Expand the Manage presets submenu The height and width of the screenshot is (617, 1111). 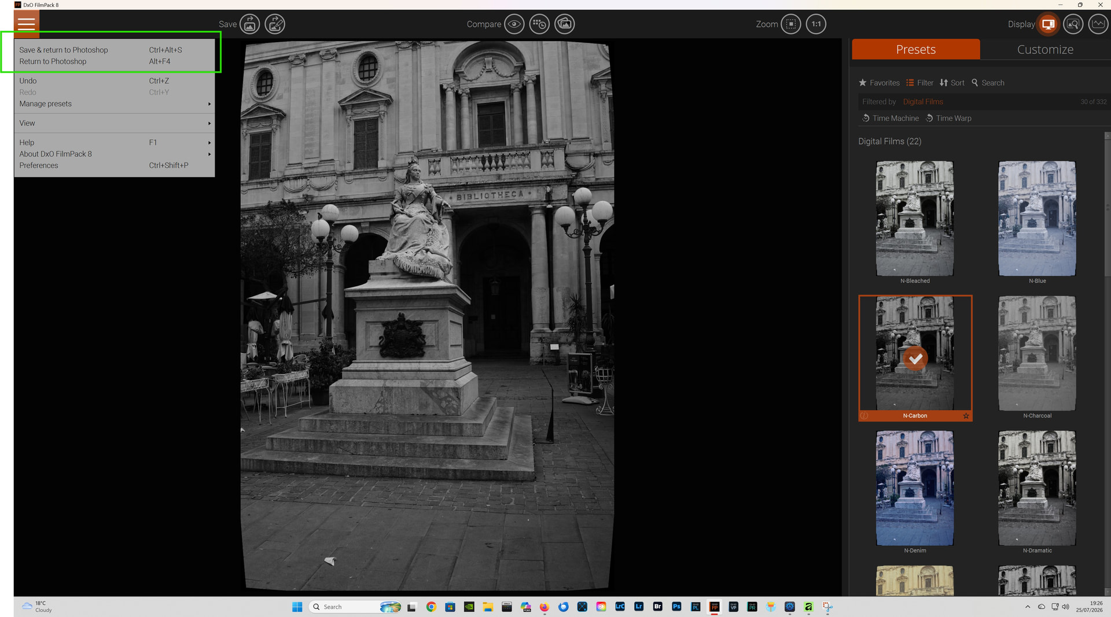point(115,104)
